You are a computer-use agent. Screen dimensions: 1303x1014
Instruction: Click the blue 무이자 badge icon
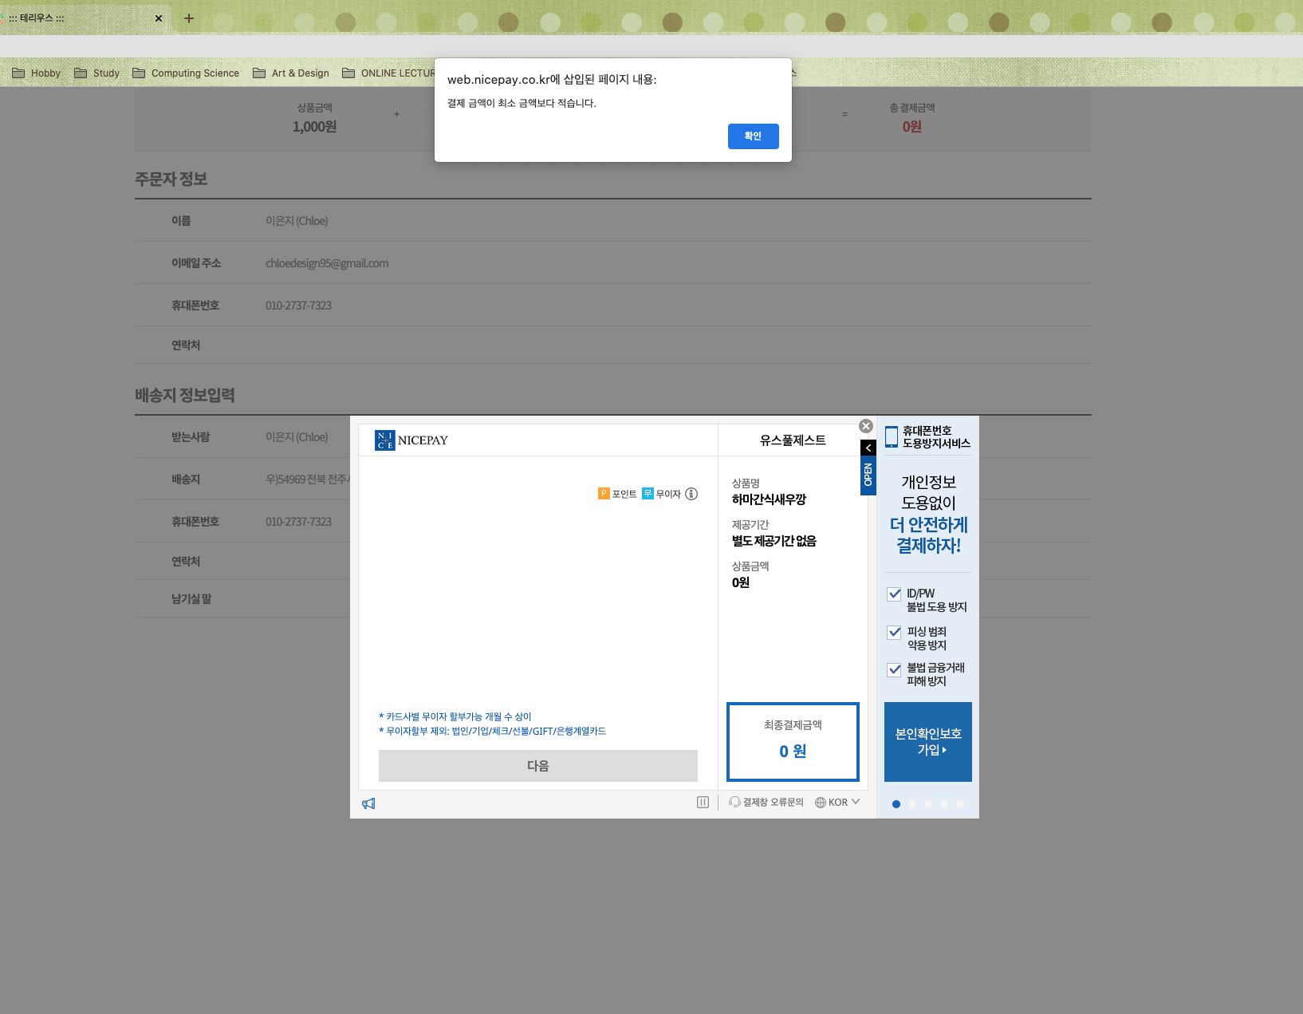coord(648,494)
